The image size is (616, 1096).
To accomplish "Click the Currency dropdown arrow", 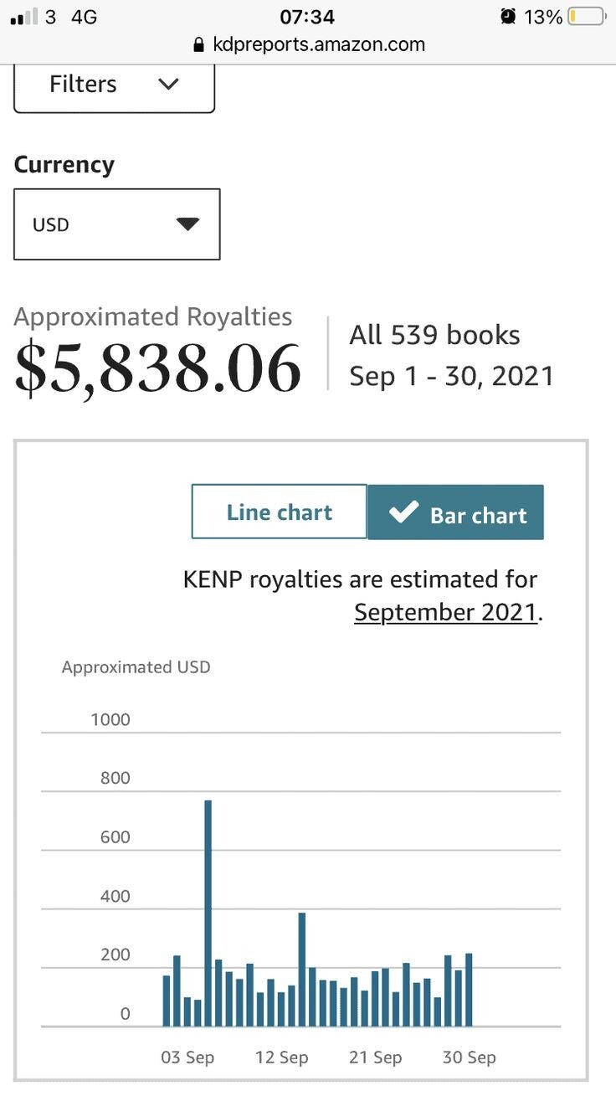I will tap(187, 224).
